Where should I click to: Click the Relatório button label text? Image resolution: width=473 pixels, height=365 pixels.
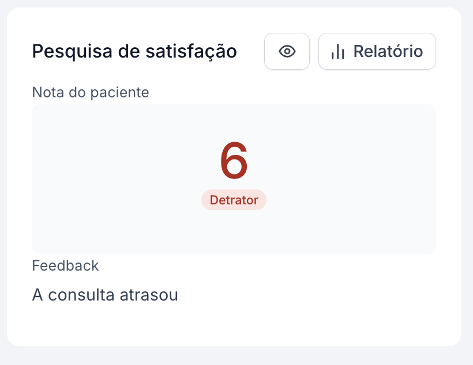[388, 52]
